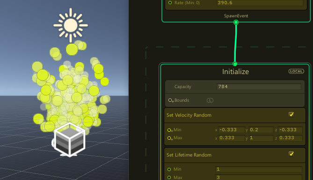Click the Initialize context input port

[x=235, y=64]
